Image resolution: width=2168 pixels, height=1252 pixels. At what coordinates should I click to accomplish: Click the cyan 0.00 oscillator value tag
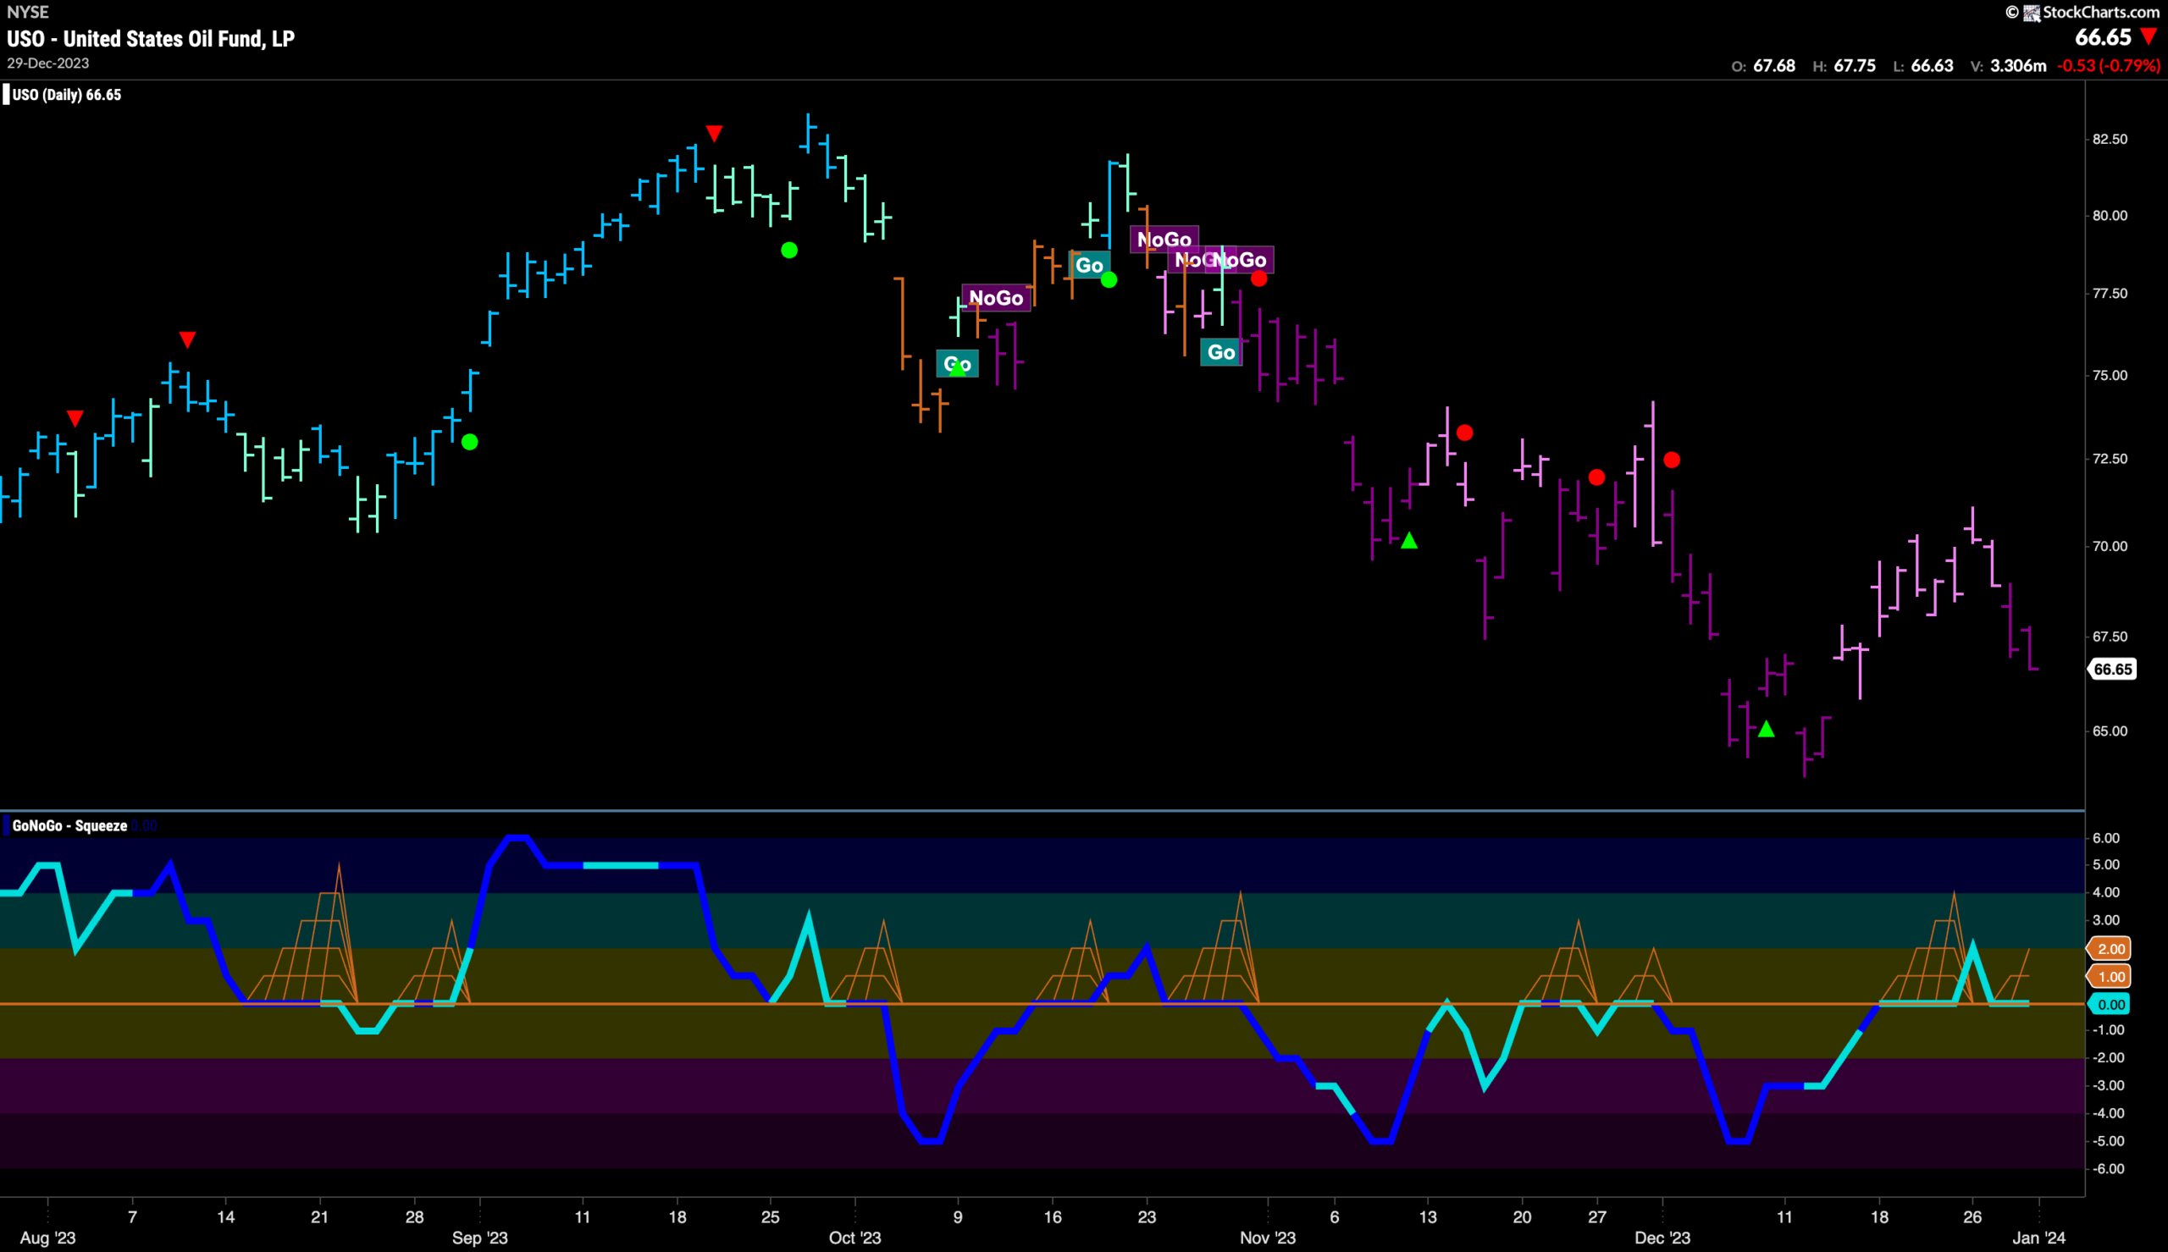click(2110, 1004)
